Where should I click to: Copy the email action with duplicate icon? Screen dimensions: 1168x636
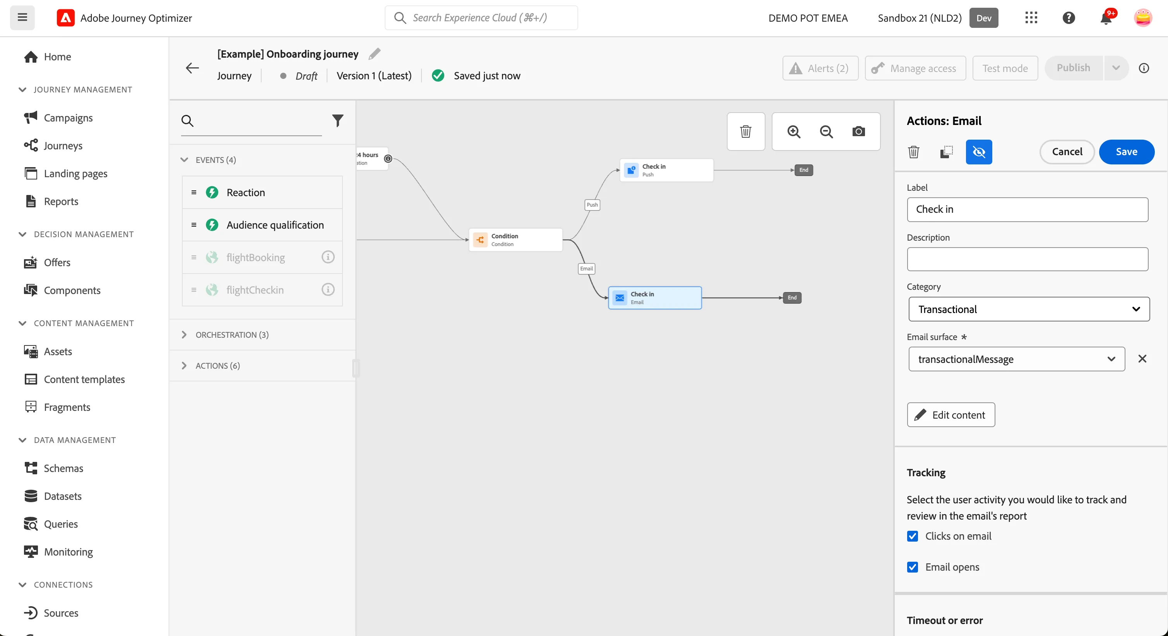point(946,152)
